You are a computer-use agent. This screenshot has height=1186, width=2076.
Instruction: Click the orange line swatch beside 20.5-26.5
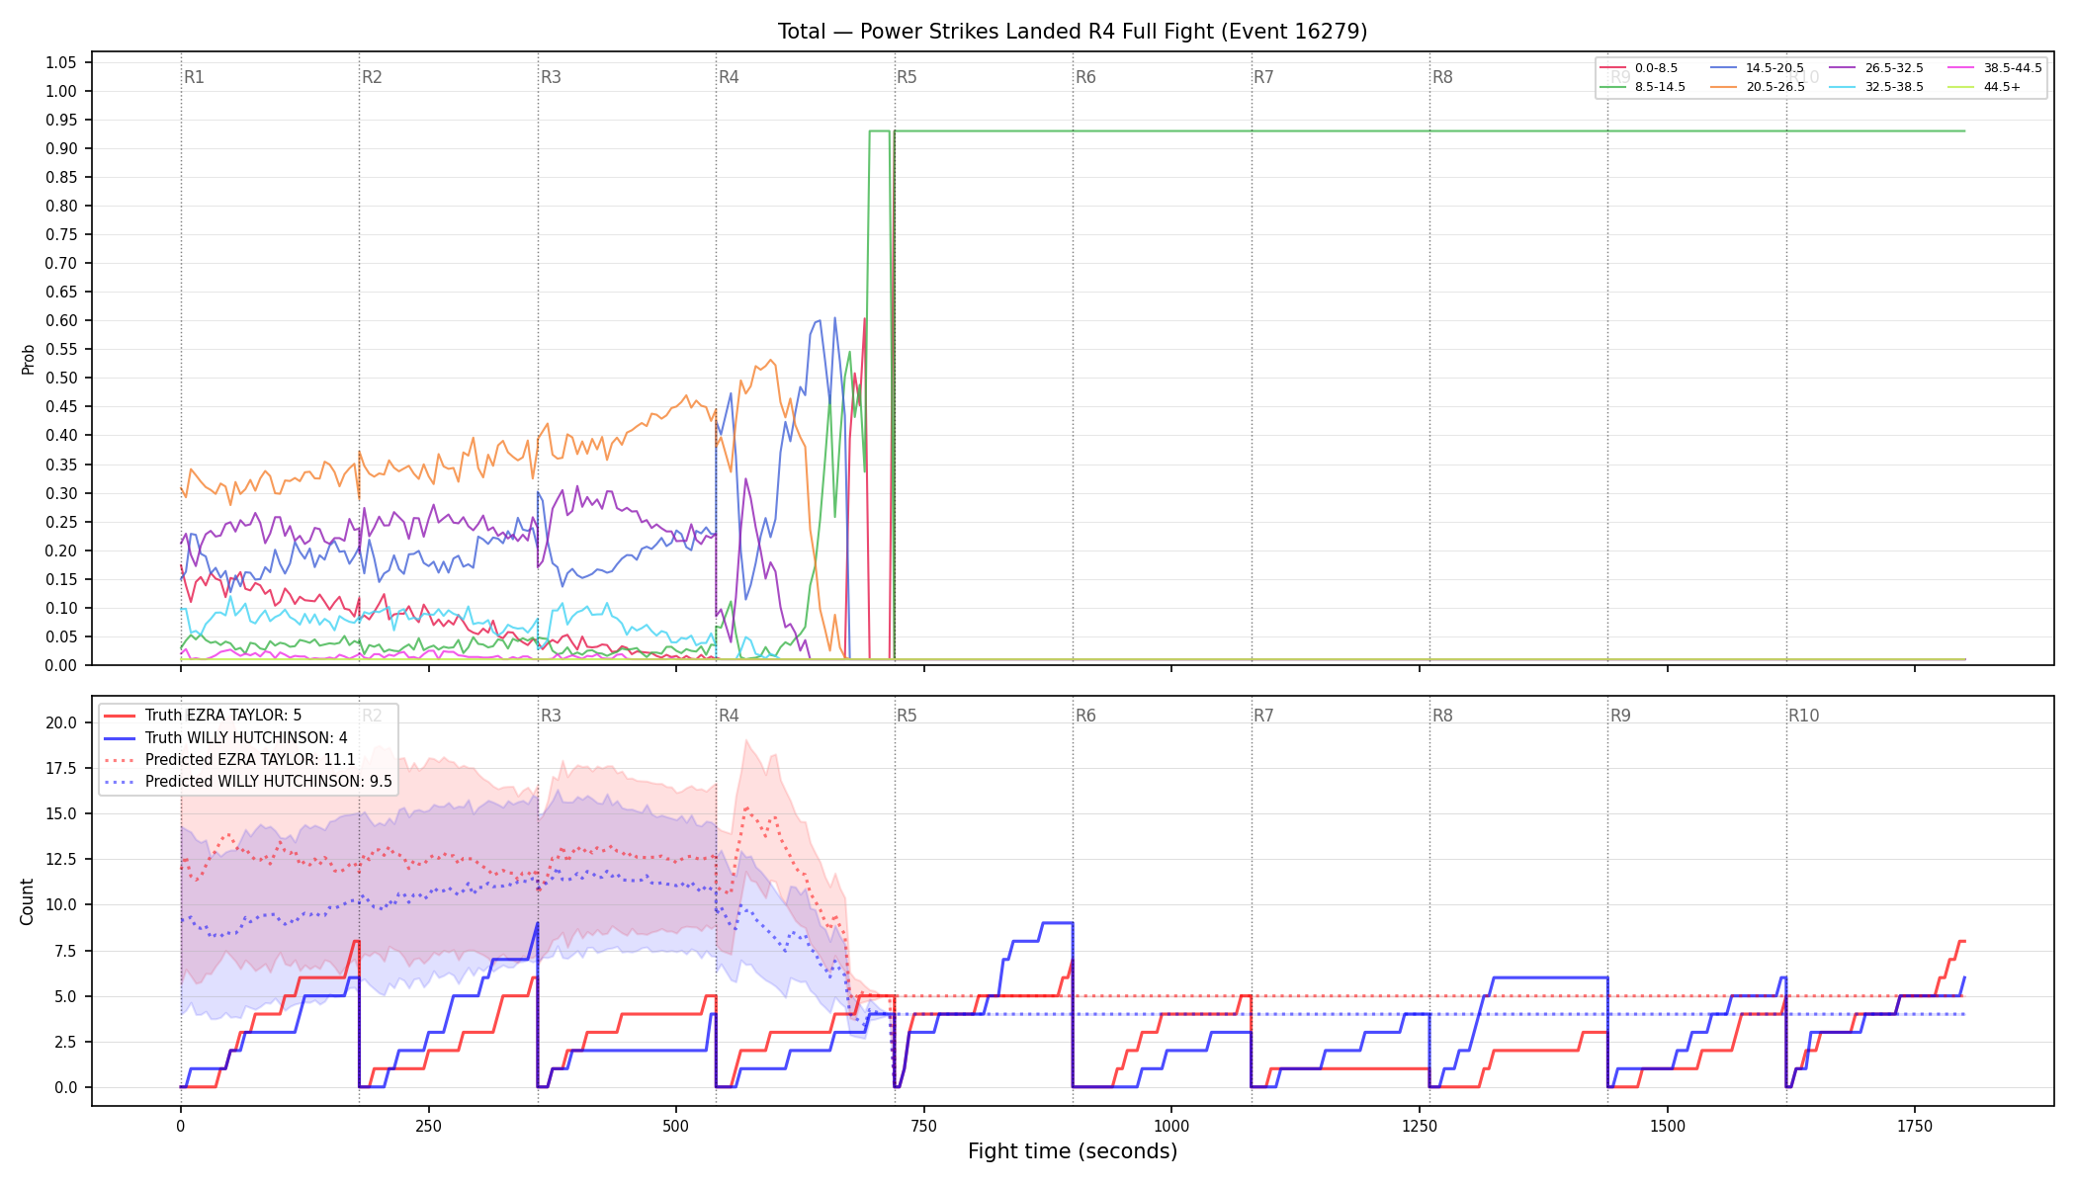coord(1723,87)
